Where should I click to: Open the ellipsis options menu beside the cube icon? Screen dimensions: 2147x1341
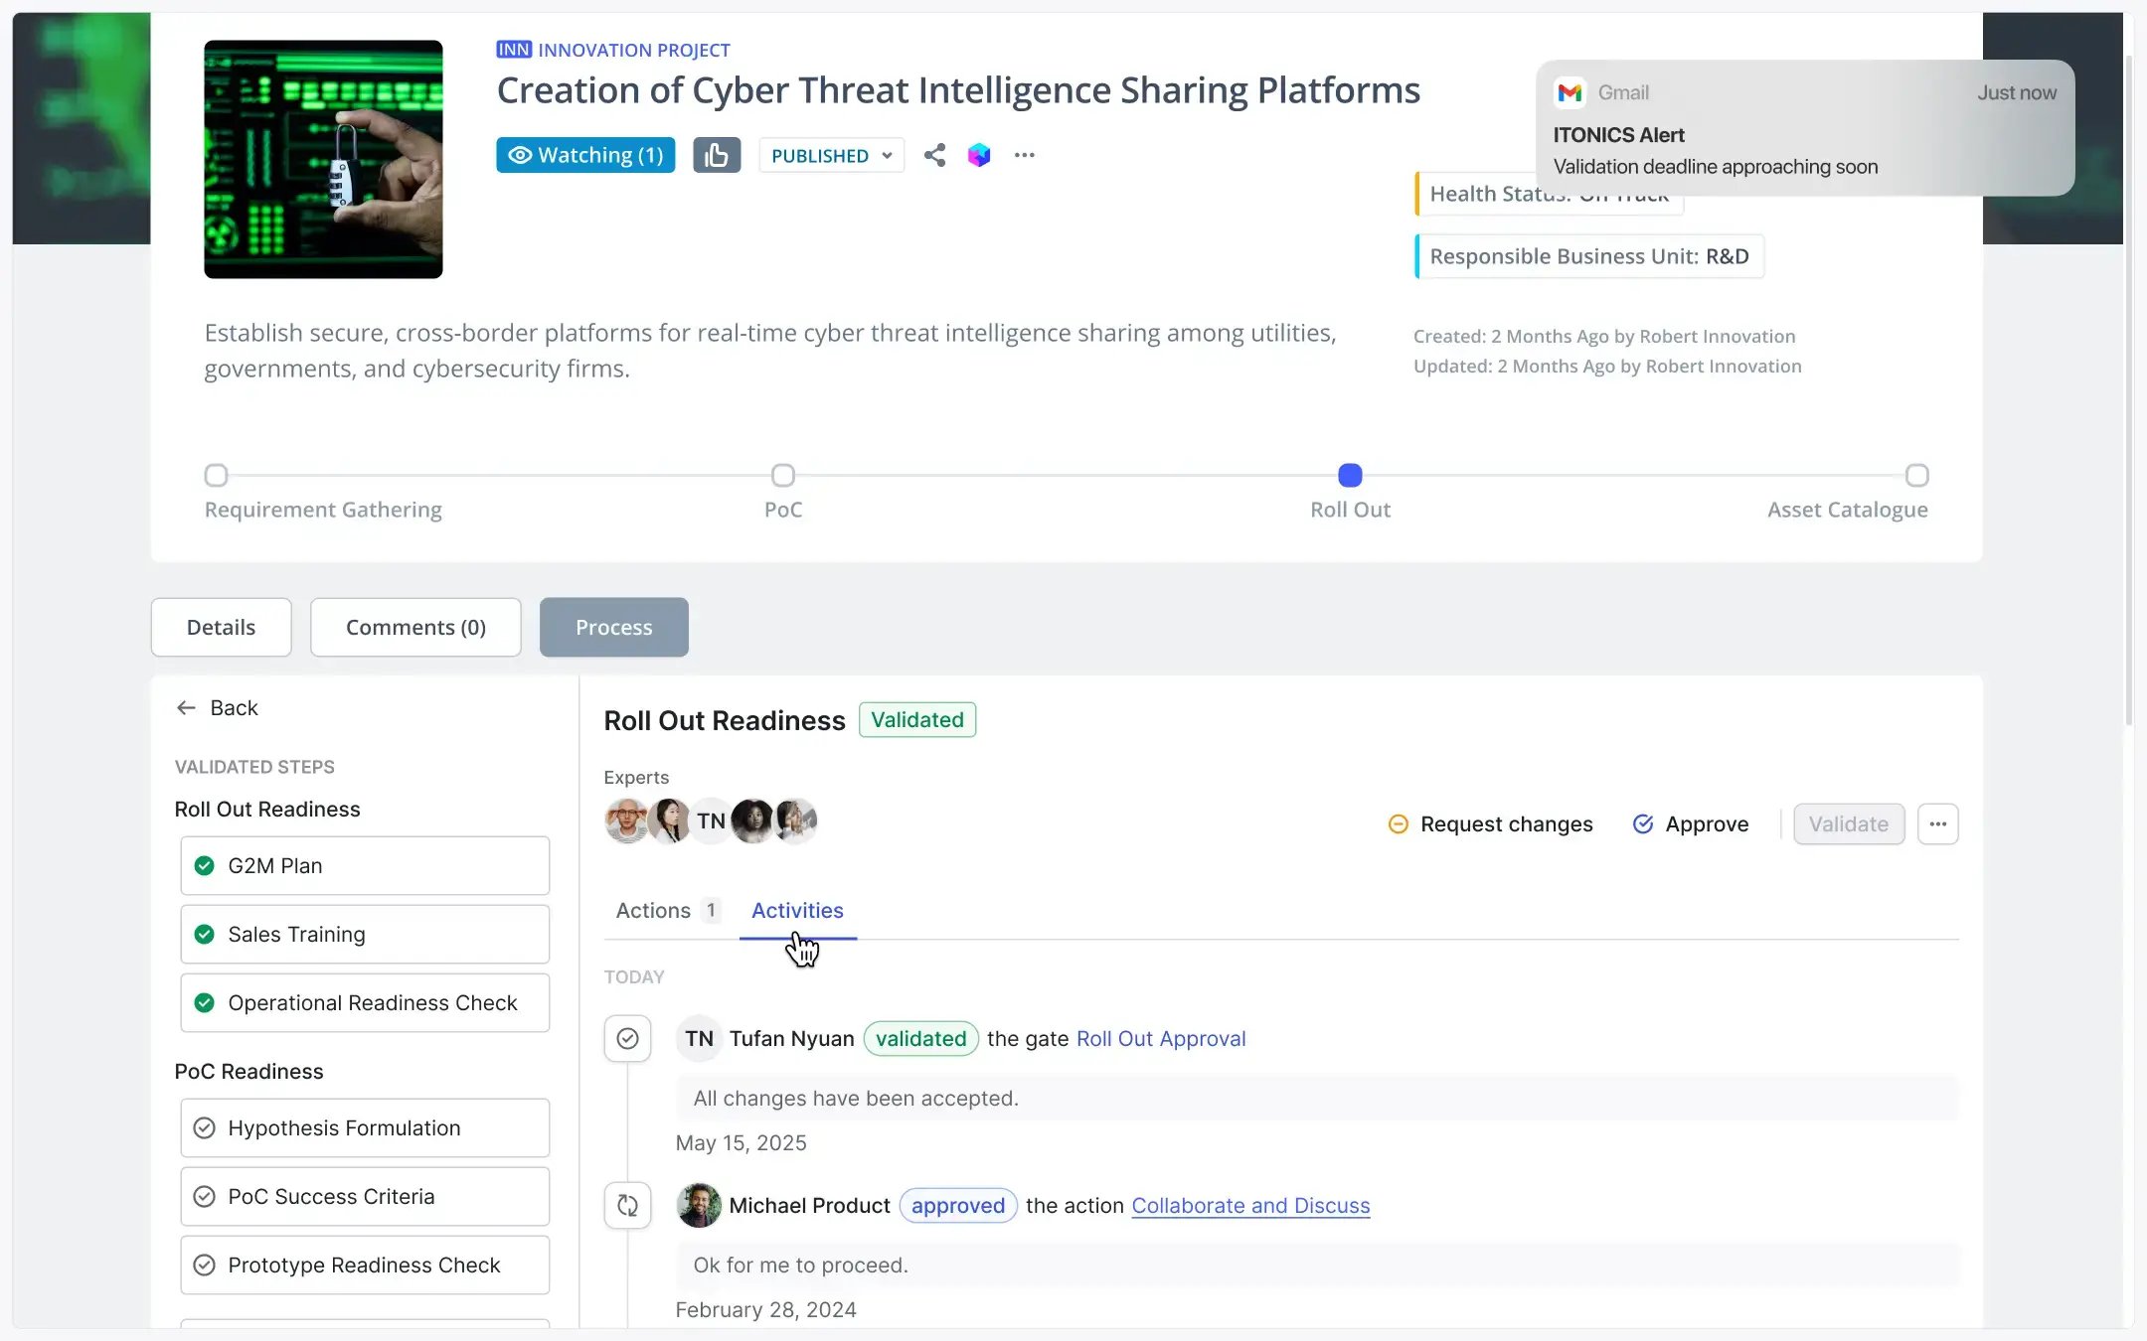tap(1024, 155)
